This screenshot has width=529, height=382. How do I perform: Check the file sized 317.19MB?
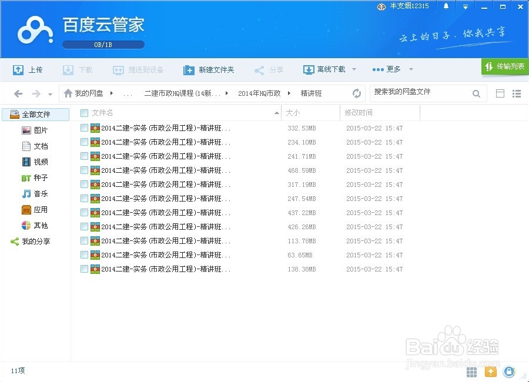click(84, 185)
